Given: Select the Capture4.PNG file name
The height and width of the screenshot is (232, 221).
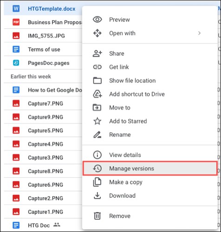Looking at the screenshot, I should click(45, 144).
